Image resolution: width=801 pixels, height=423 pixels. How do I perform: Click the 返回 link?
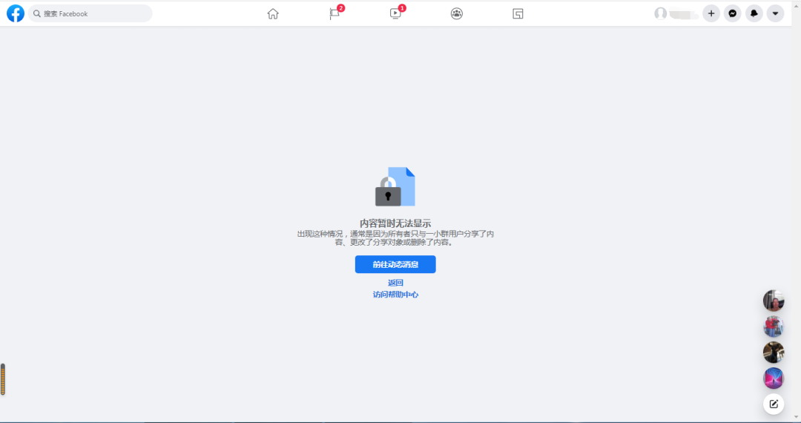point(395,283)
